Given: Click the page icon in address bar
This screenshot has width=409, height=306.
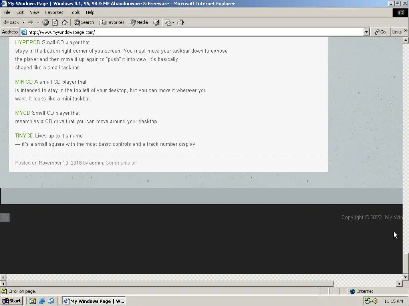Looking at the screenshot, I should [x=24, y=32].
